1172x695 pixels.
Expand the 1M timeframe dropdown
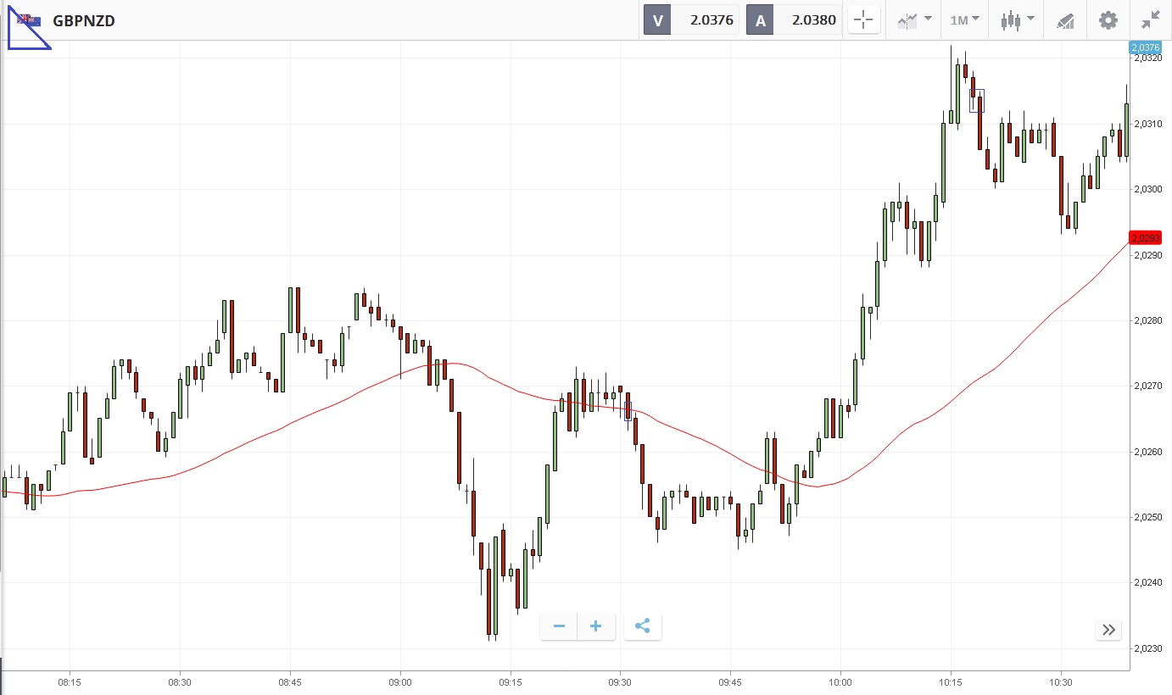point(964,20)
